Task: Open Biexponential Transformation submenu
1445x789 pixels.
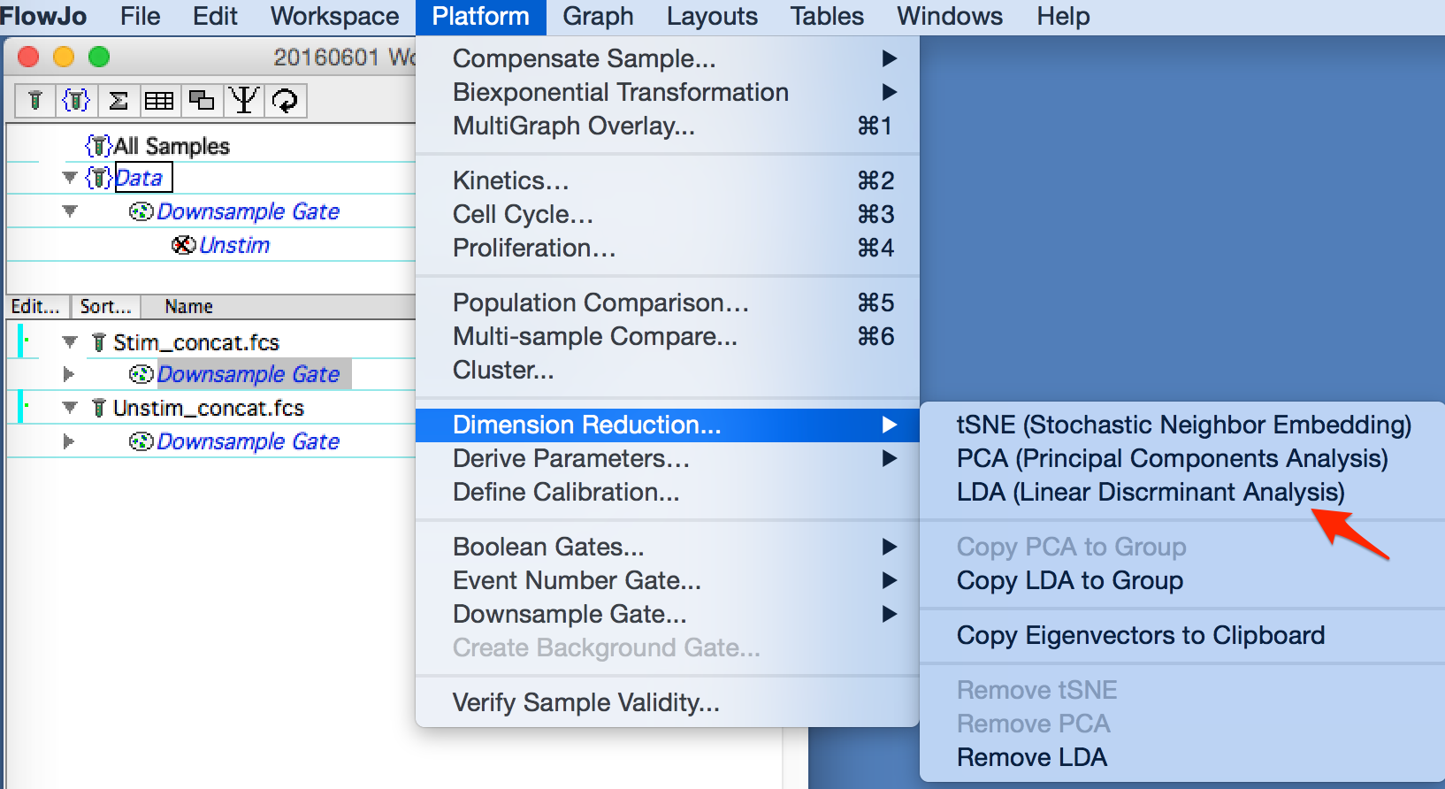Action: pos(668,92)
